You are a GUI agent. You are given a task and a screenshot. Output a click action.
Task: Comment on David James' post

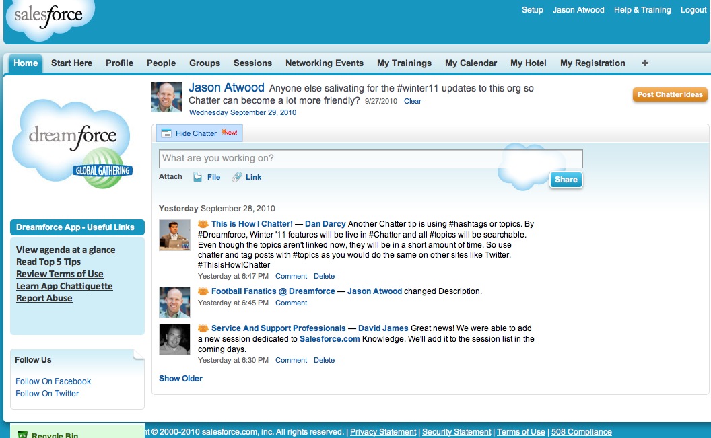pos(291,360)
